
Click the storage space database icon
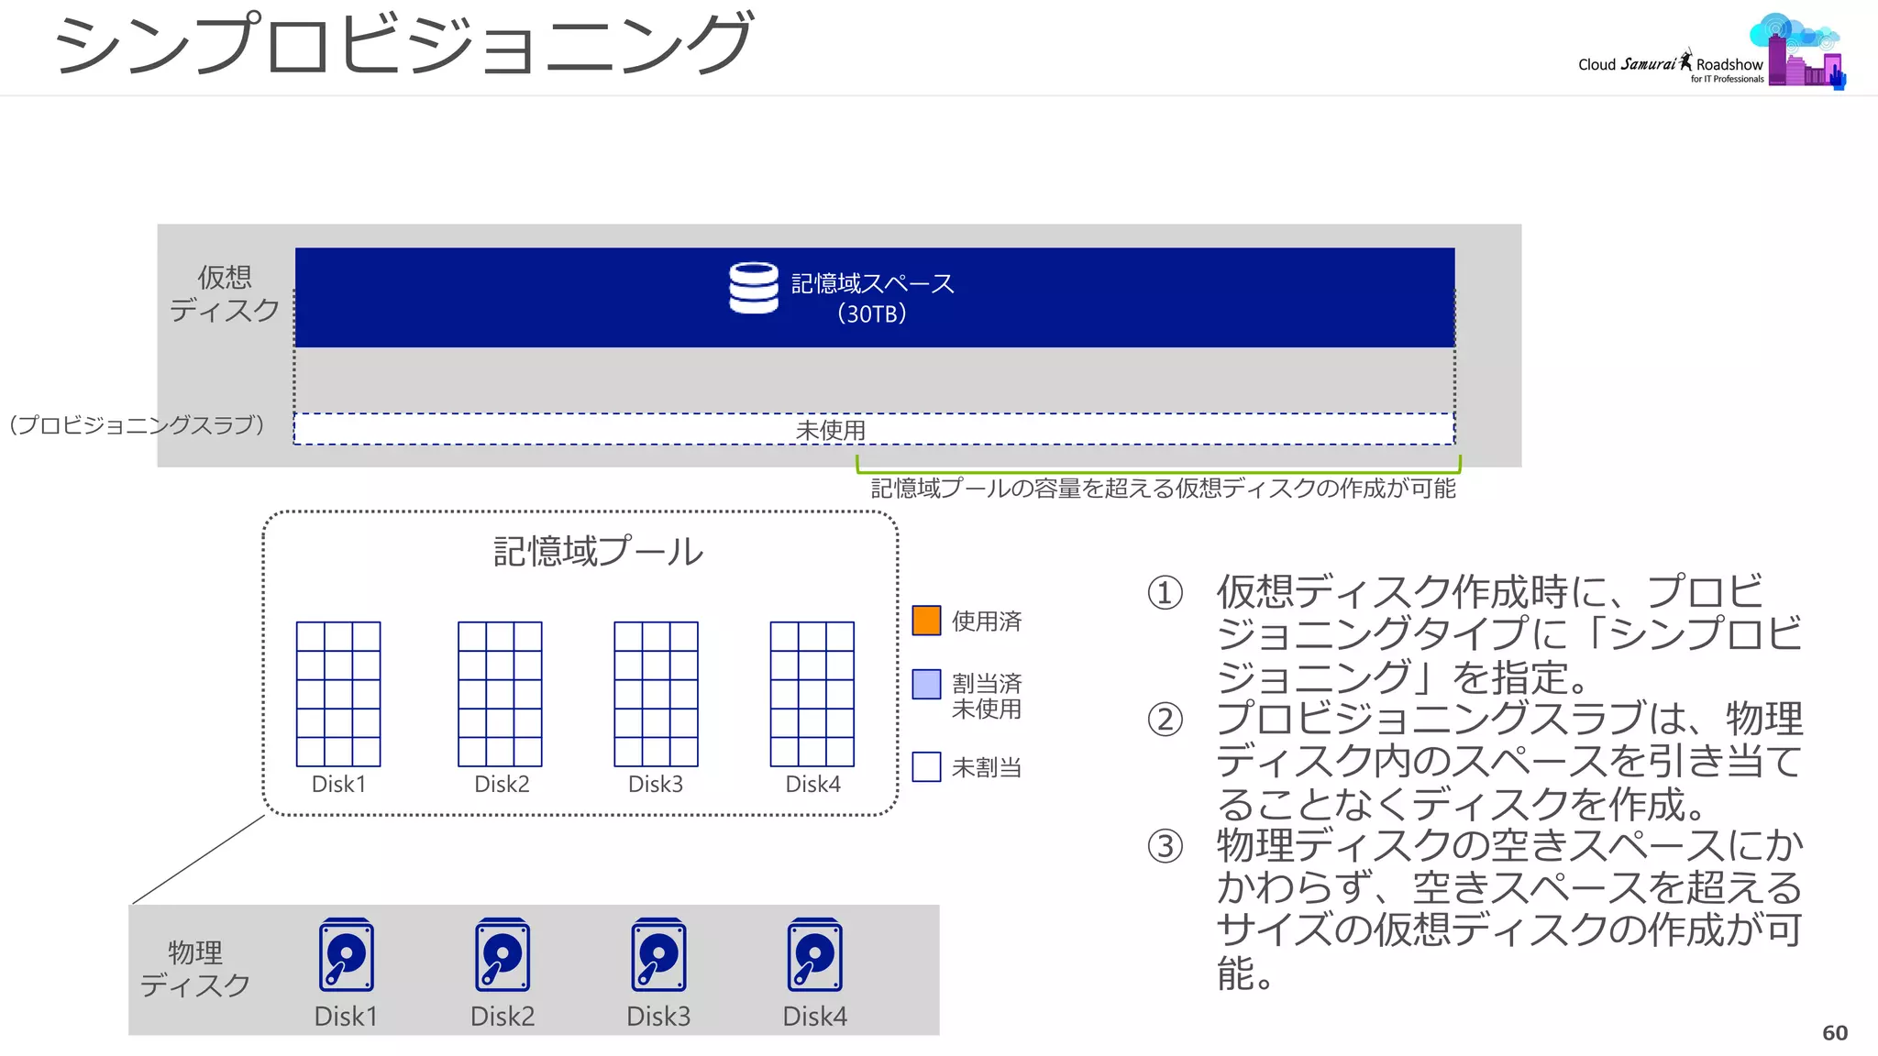pos(754,288)
